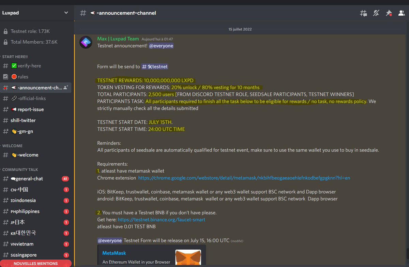Collapse the START HERE!! category
Image resolution: width=409 pixels, height=267 pixels.
coord(15,57)
